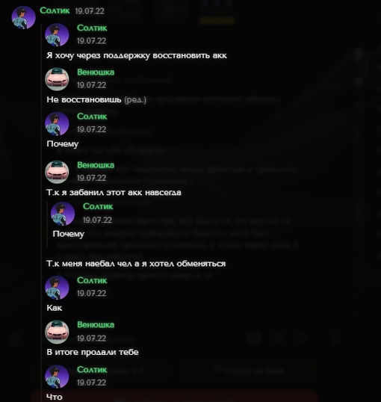The width and height of the screenshot is (381, 402).
Task: Select the 'В итоге продали тебе' message
Action: pyautogui.click(x=93, y=352)
